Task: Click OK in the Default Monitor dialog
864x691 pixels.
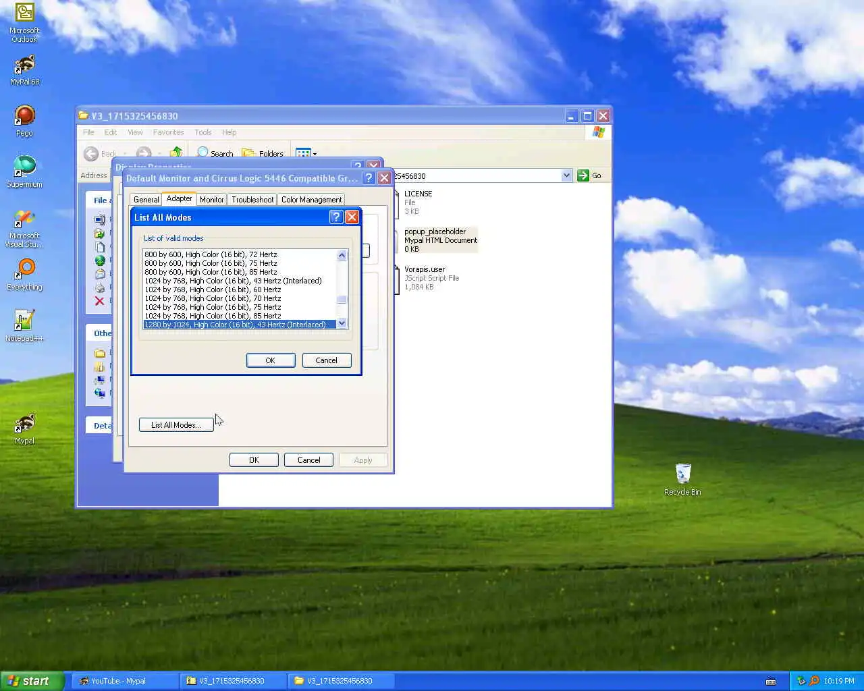Action: pos(254,460)
